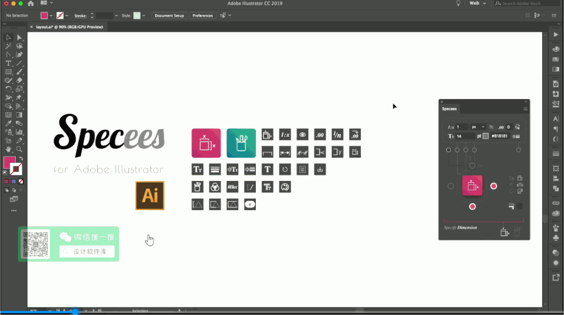This screenshot has height=315, width=564.
Task: Click Align to selection icon in control bar
Action: point(223,16)
